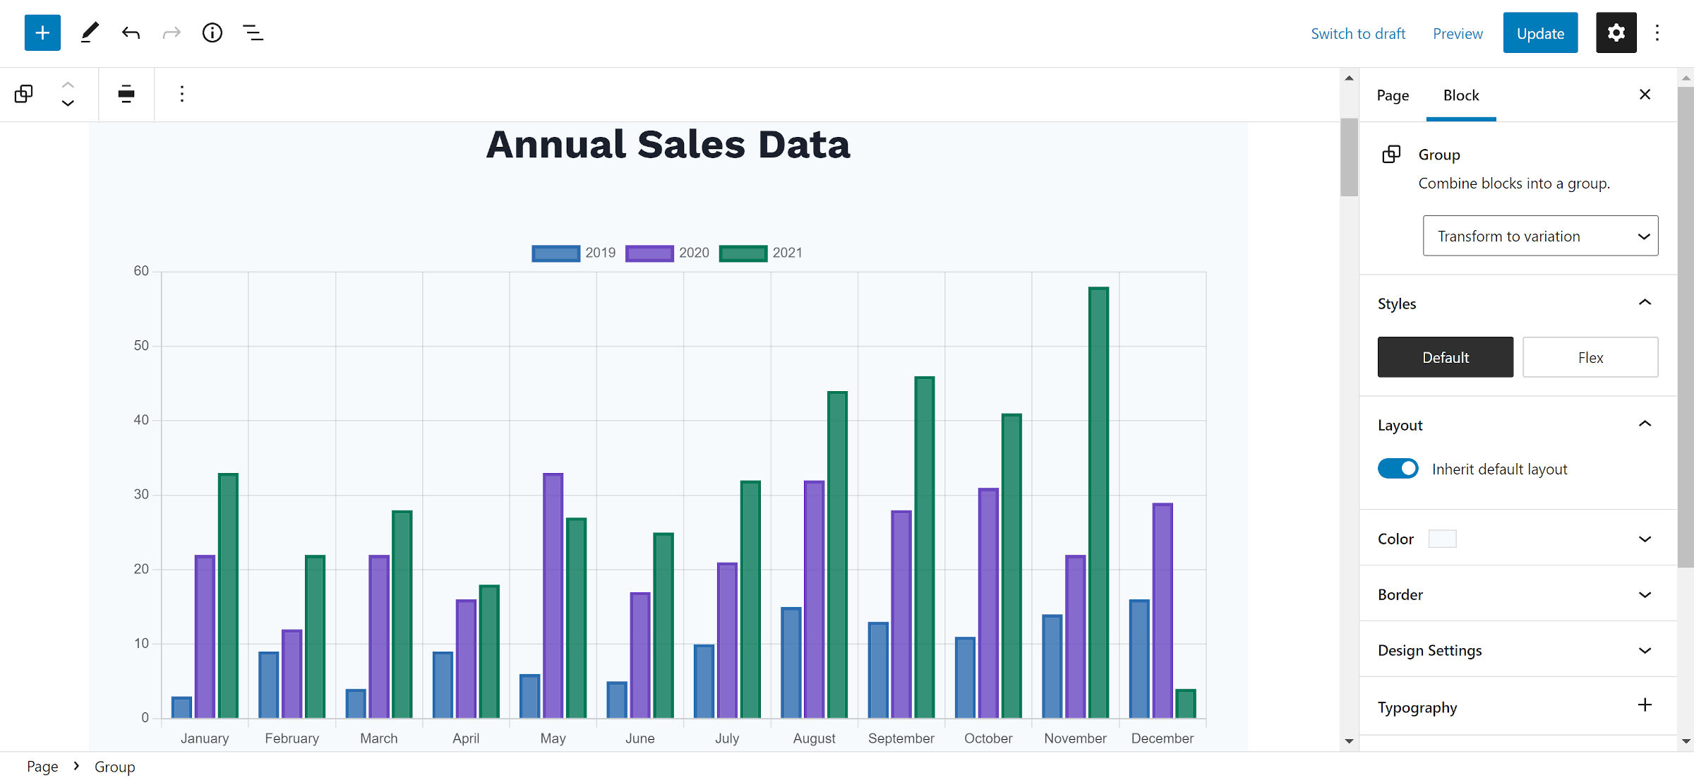This screenshot has width=1694, height=778.
Task: Click the Switch to draft link
Action: click(x=1357, y=33)
